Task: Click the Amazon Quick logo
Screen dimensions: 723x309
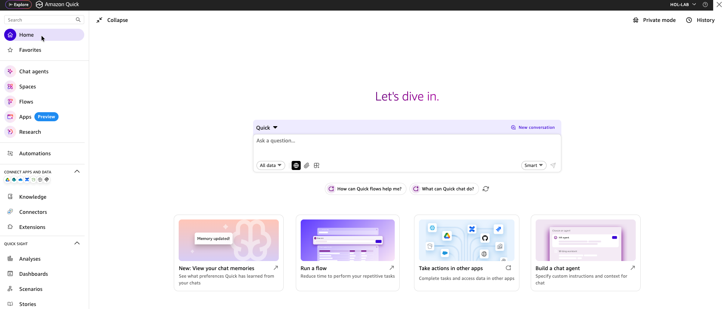Action: pyautogui.click(x=39, y=5)
